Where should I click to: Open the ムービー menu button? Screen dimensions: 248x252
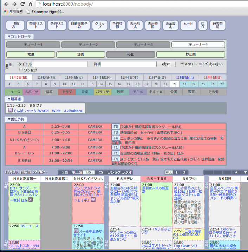tap(188, 25)
